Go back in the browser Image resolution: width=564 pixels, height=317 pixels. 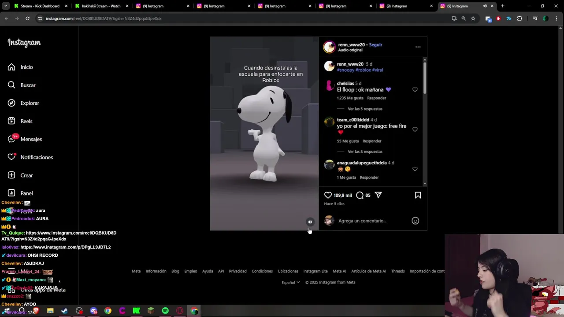[x=6, y=18]
